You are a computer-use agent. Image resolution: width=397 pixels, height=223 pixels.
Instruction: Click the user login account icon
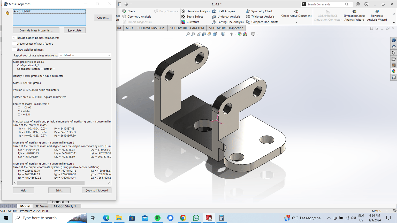click(x=358, y=4)
